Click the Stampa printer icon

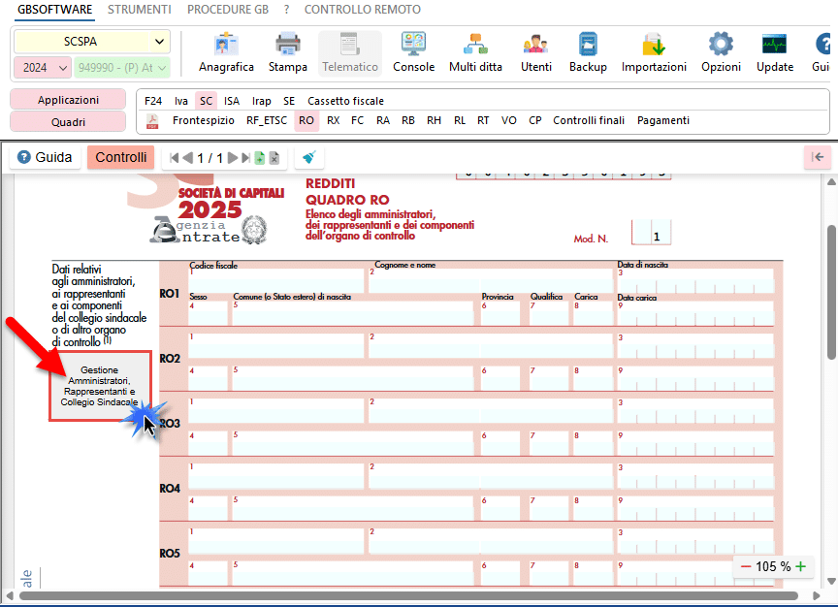click(287, 52)
